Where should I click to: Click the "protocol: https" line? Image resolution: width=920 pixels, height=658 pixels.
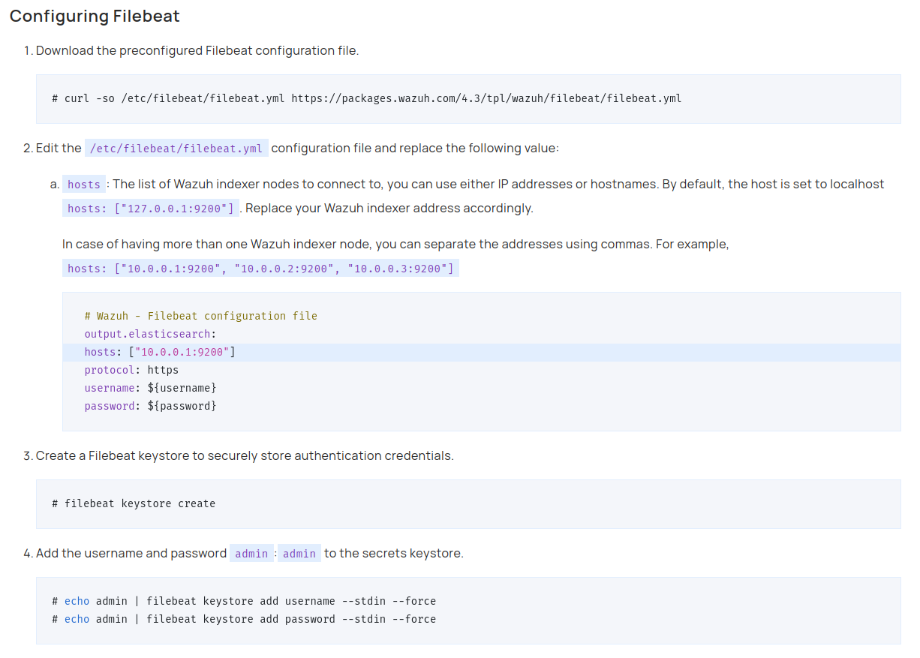tap(131, 369)
